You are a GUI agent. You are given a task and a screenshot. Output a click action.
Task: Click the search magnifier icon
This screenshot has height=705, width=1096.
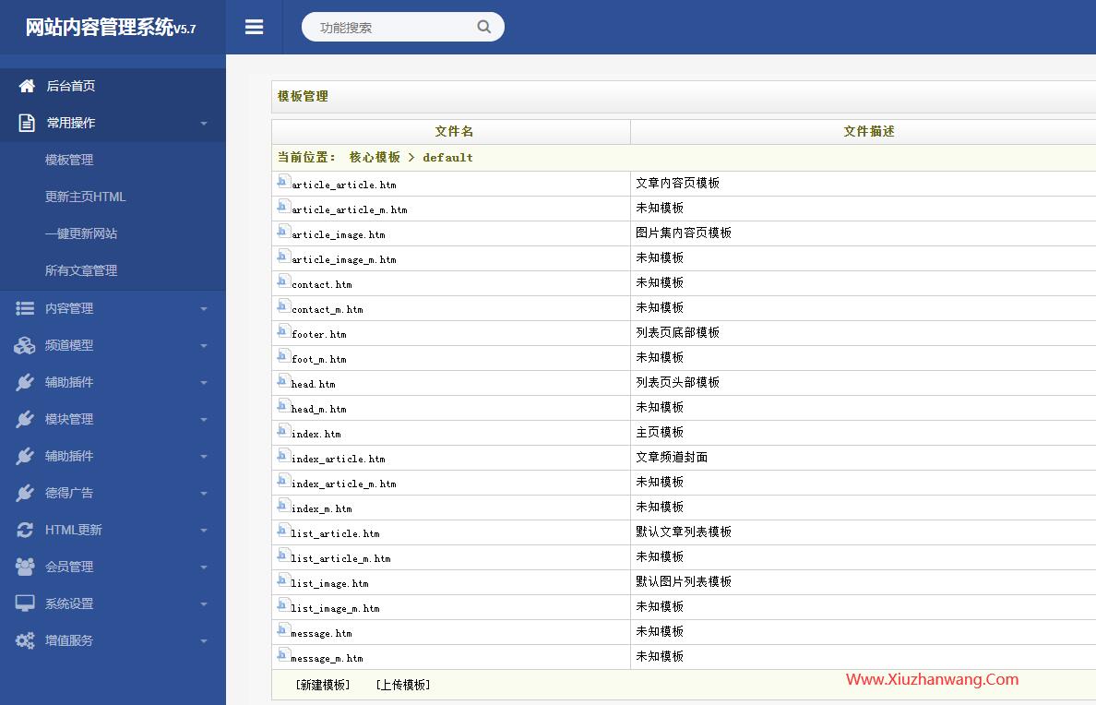click(483, 27)
